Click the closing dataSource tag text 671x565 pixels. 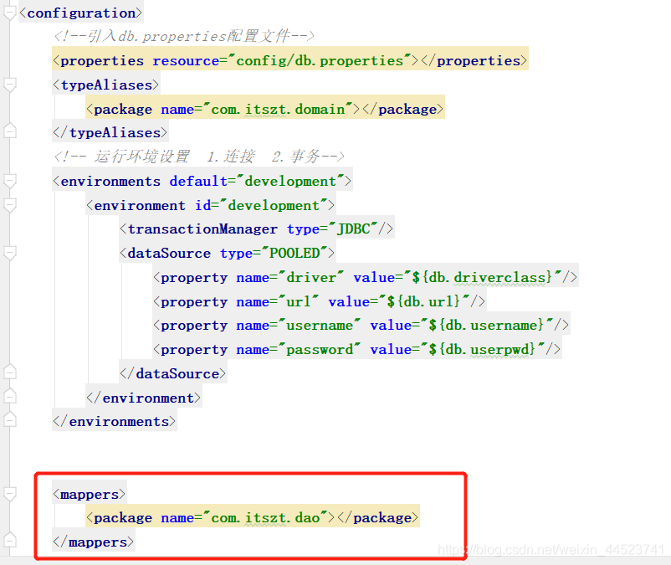click(173, 373)
